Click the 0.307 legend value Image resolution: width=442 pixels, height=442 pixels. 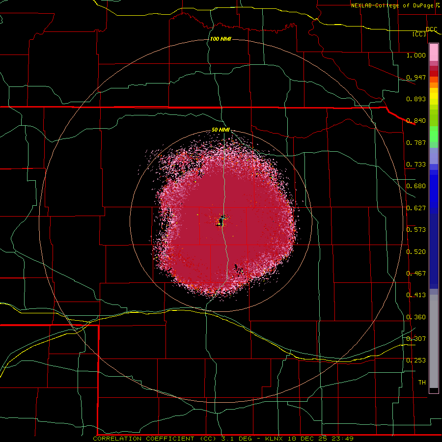click(x=416, y=339)
